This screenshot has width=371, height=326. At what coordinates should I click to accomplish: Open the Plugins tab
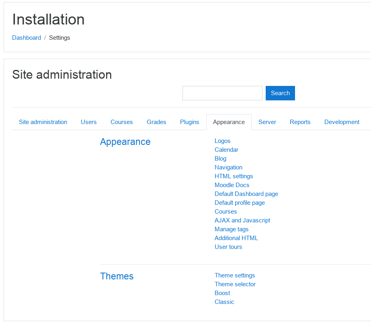[190, 122]
